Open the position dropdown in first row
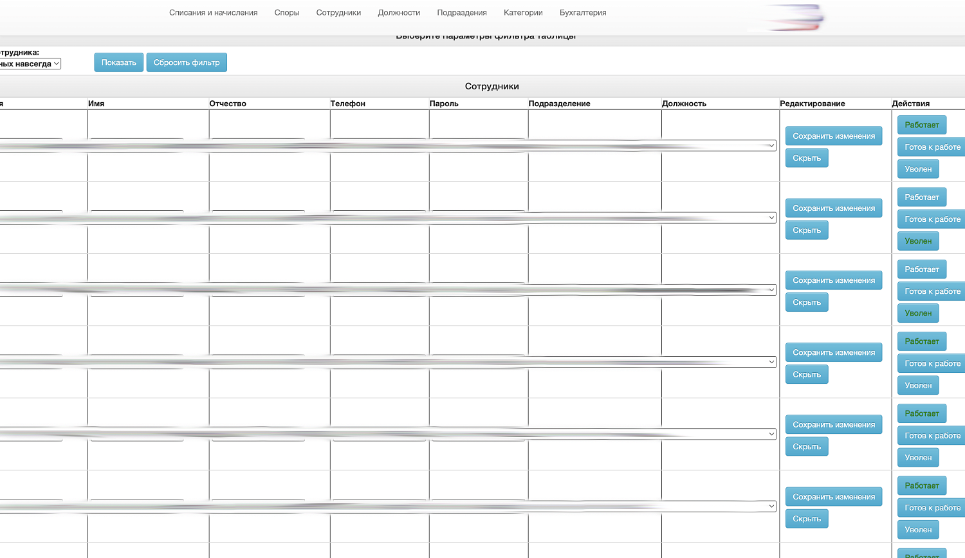965x558 pixels. click(x=771, y=146)
